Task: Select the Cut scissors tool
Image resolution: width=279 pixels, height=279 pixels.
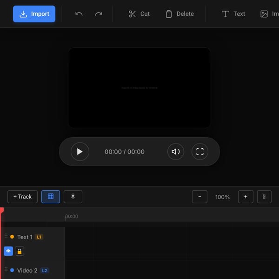Action: (139, 14)
